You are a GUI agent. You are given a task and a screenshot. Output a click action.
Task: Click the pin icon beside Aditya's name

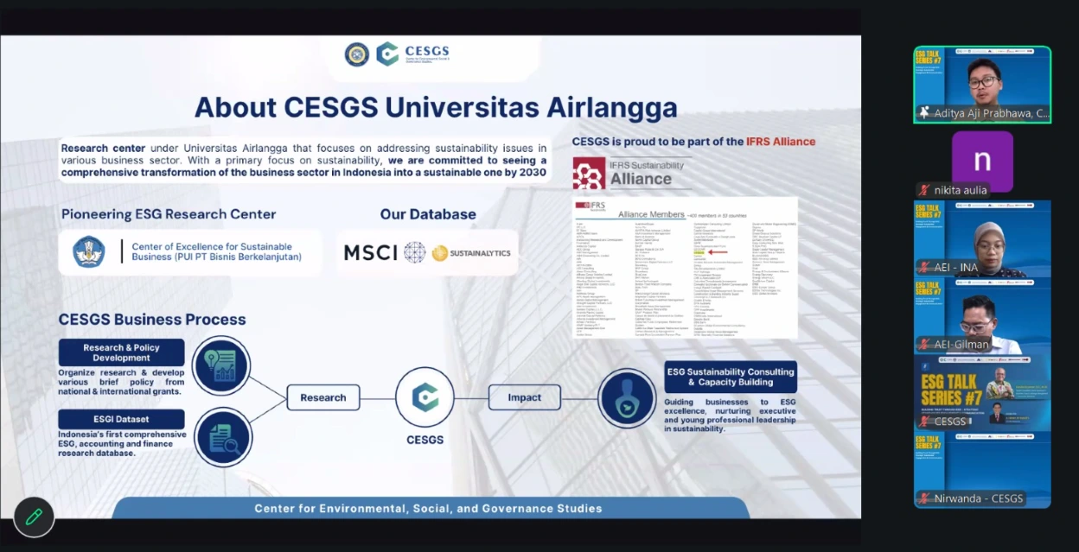pyautogui.click(x=925, y=113)
